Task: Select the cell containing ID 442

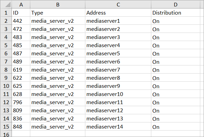Action: click(21, 21)
